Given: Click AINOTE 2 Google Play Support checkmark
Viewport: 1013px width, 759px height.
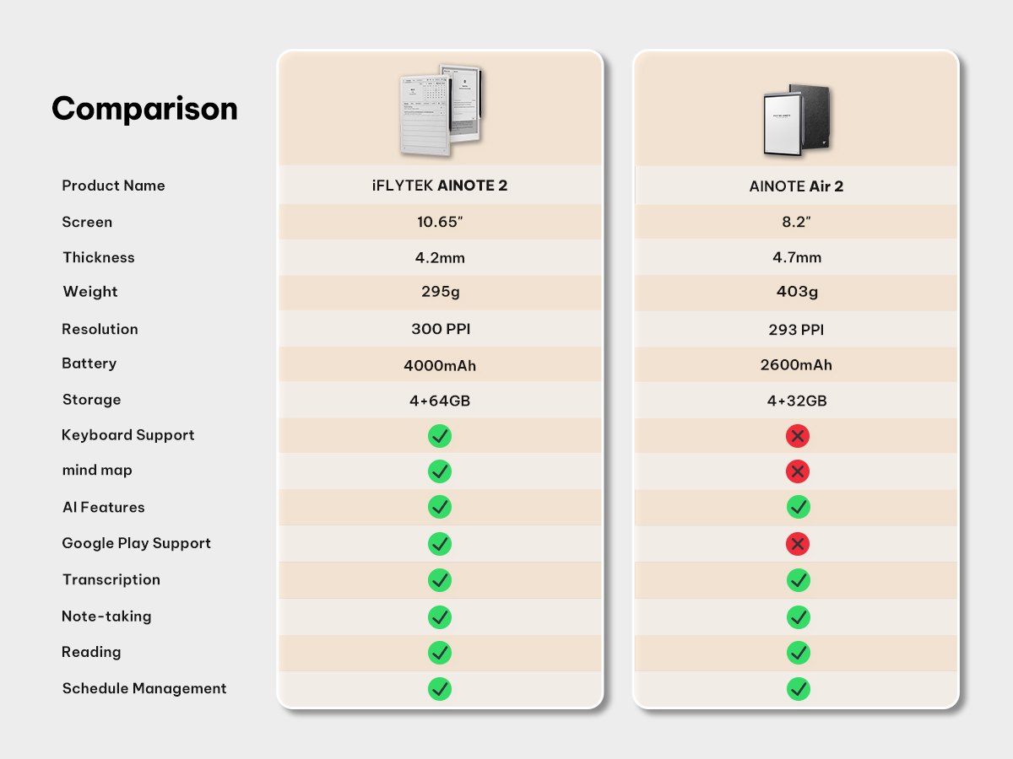Looking at the screenshot, I should click(440, 544).
